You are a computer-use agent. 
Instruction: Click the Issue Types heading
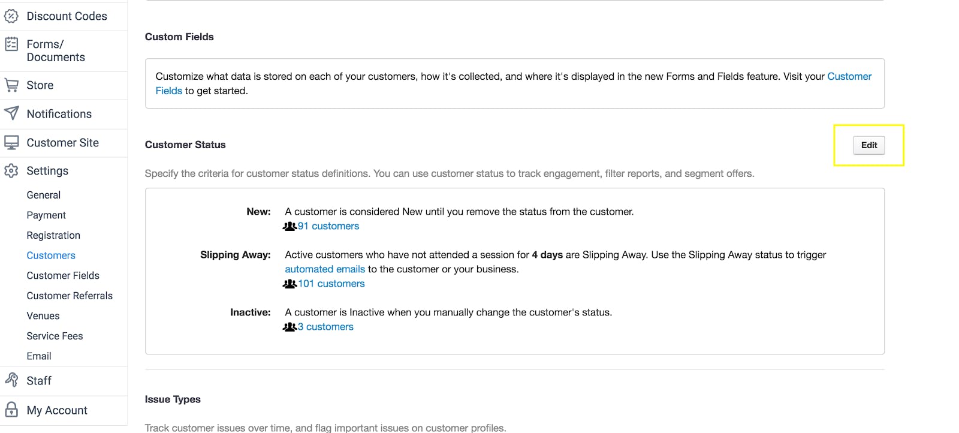173,399
